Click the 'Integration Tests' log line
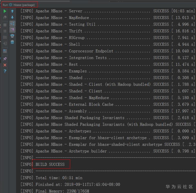This screenshot has height=193, width=196. point(108,58)
